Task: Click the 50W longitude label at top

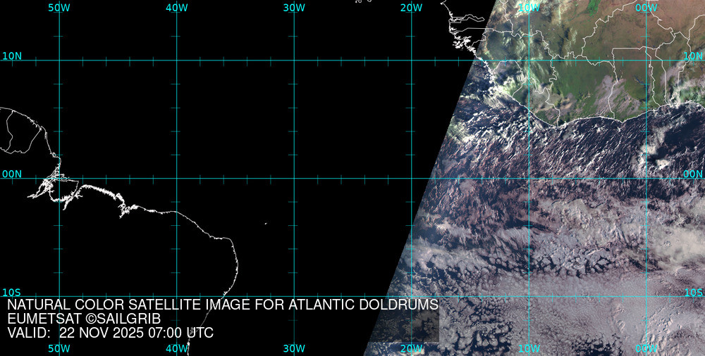Action: tap(59, 8)
